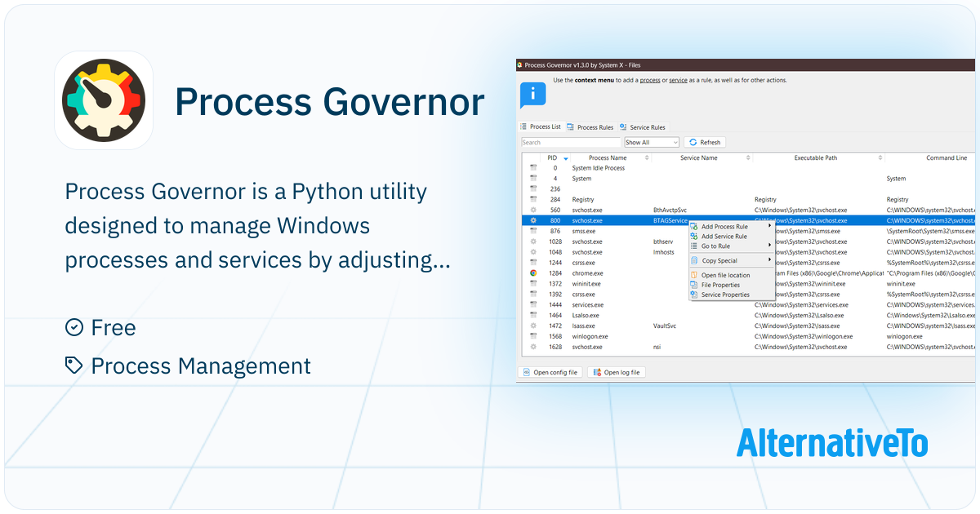Select the BthAvctpSvc service name cell
The image size is (980, 514).
(x=670, y=210)
